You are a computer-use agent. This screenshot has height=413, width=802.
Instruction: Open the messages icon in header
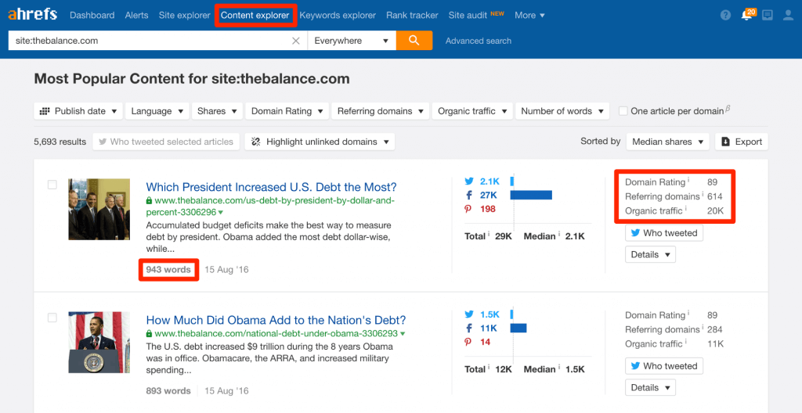768,16
